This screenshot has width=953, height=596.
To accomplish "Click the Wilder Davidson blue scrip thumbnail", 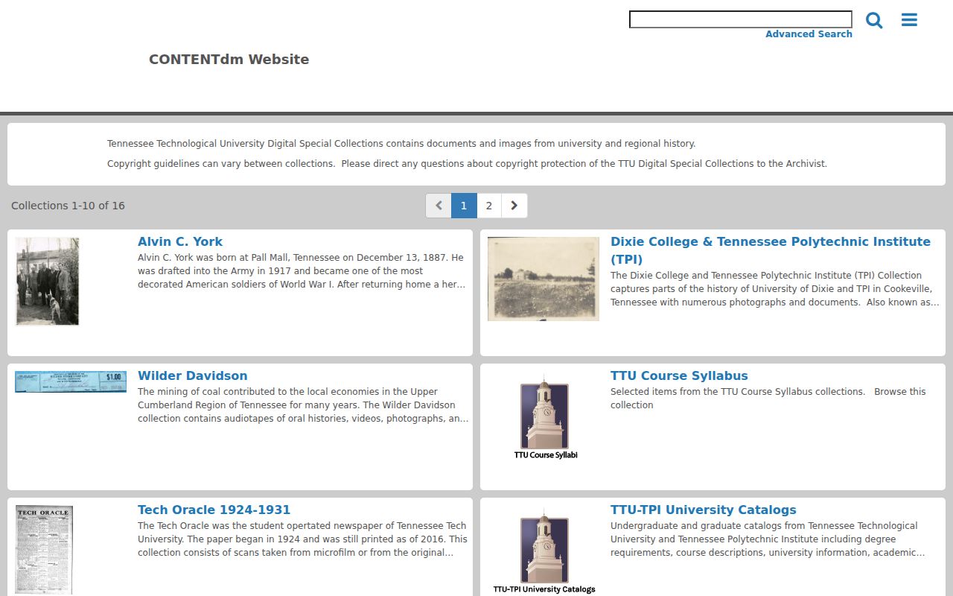I will (71, 381).
